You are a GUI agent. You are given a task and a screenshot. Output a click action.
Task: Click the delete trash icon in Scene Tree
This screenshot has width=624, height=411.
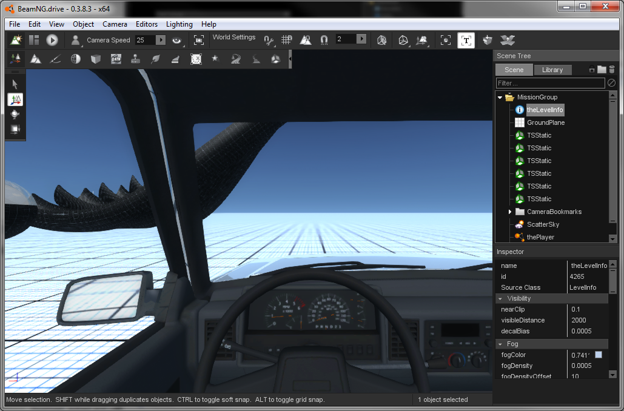point(612,70)
